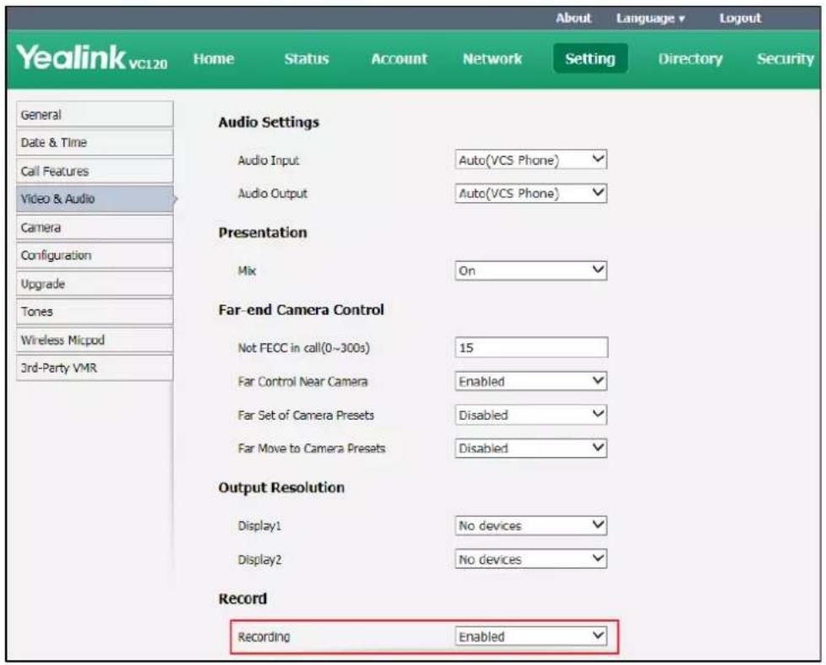Open Far Move to Camera Presets dropdown
This screenshot has width=826, height=665.
tap(531, 448)
